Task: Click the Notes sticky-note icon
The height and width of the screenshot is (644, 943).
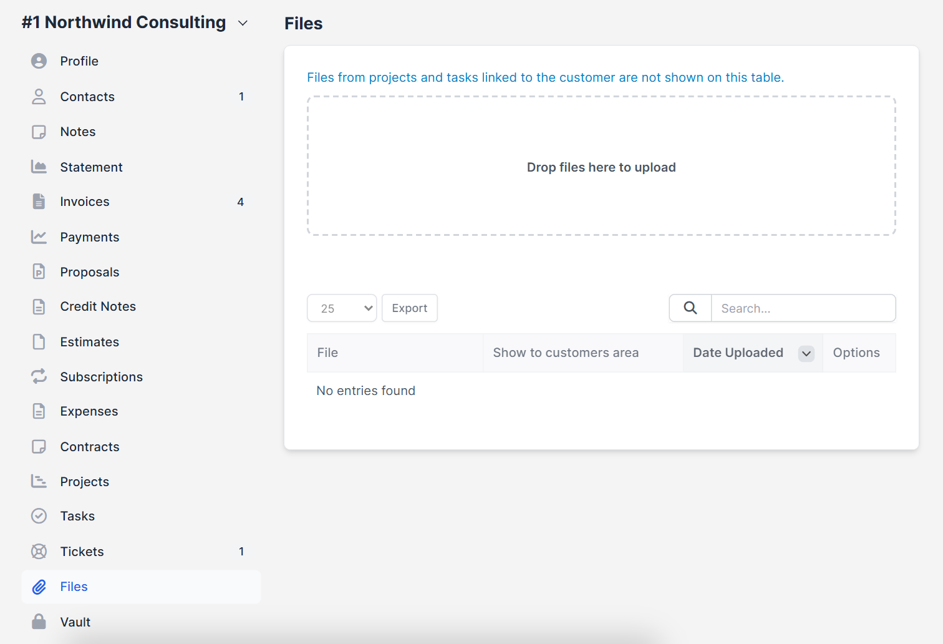Action: coord(39,132)
